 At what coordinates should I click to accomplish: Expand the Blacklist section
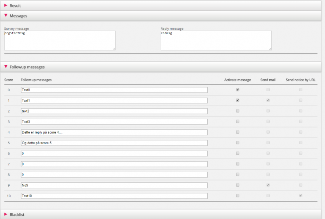17,214
